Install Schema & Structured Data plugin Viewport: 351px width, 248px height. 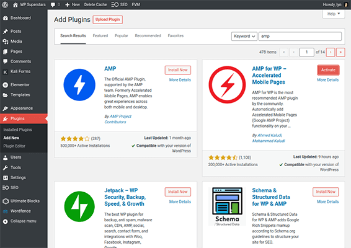click(x=326, y=192)
